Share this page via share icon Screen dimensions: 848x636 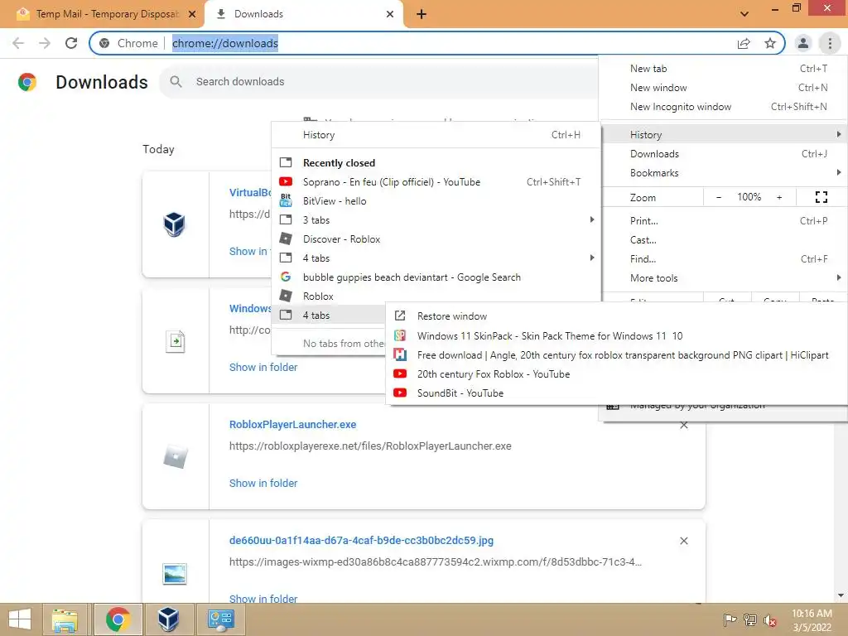(744, 43)
